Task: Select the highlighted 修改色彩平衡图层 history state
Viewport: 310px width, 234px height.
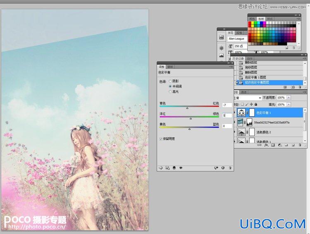Action: click(x=269, y=83)
